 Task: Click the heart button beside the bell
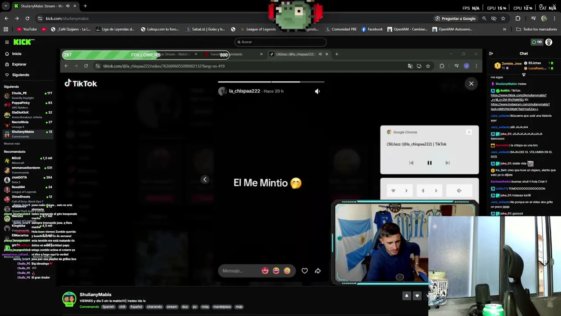(417, 296)
